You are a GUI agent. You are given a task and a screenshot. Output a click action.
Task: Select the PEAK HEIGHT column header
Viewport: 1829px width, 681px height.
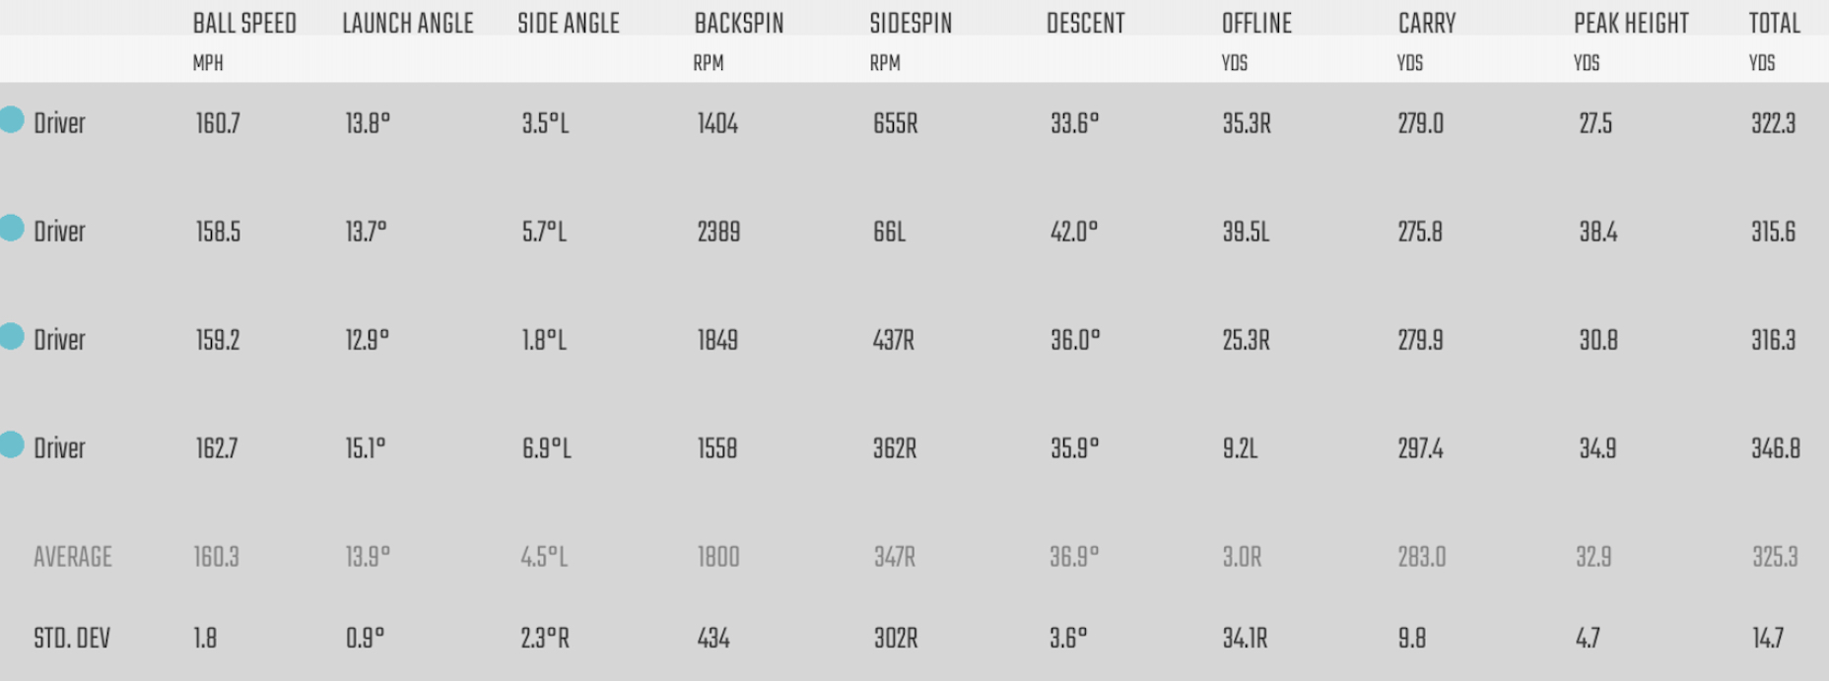click(1631, 24)
